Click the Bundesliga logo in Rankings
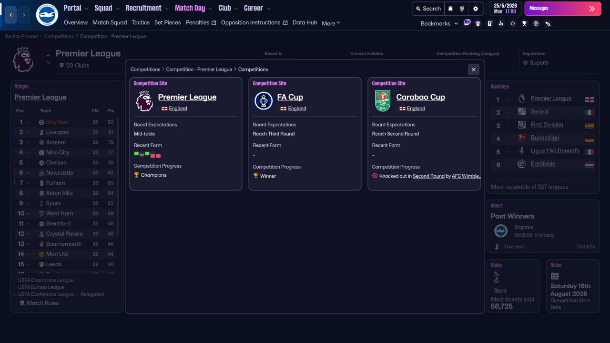Image resolution: width=610 pixels, height=343 pixels. 522,138
